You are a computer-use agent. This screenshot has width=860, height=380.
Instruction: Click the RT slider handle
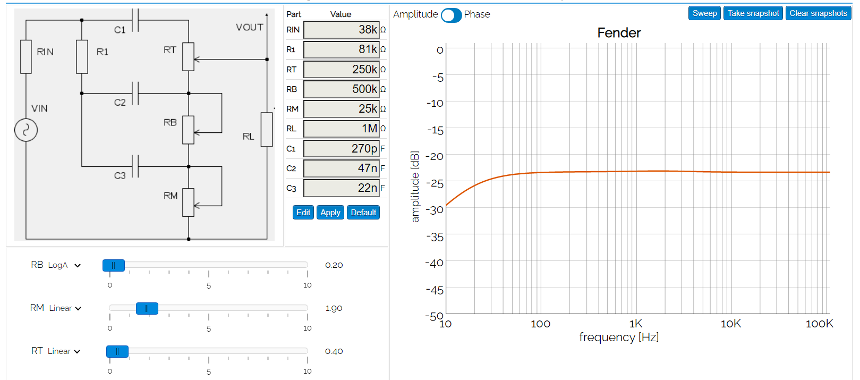117,351
